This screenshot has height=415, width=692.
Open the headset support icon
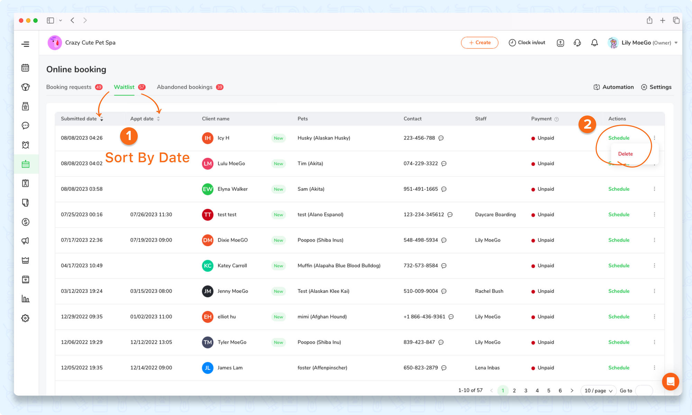(x=577, y=43)
